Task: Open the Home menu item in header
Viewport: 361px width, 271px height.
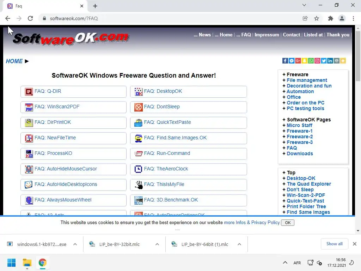Action: pos(224,35)
